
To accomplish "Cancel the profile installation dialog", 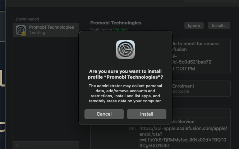I will 104,114.
